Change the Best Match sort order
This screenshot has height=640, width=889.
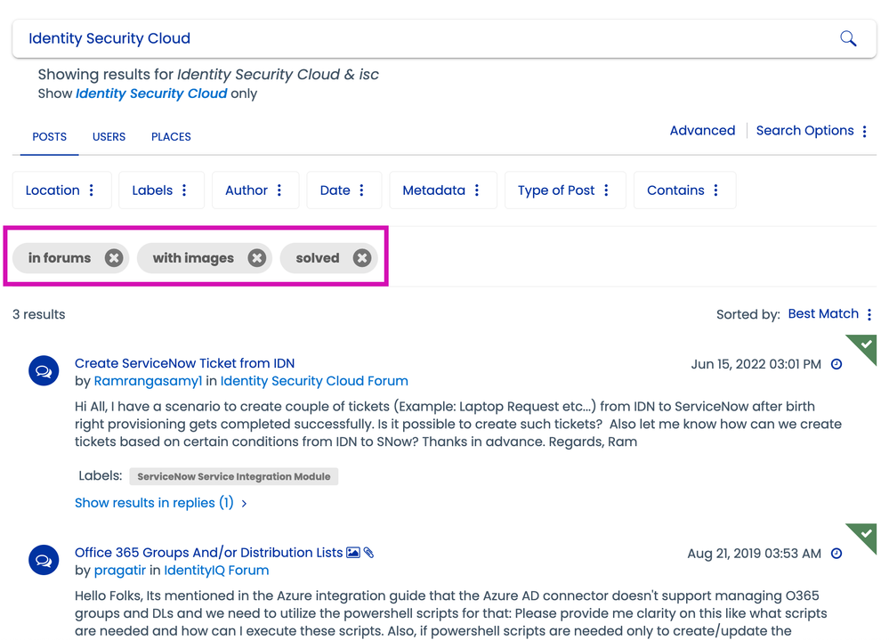click(829, 314)
